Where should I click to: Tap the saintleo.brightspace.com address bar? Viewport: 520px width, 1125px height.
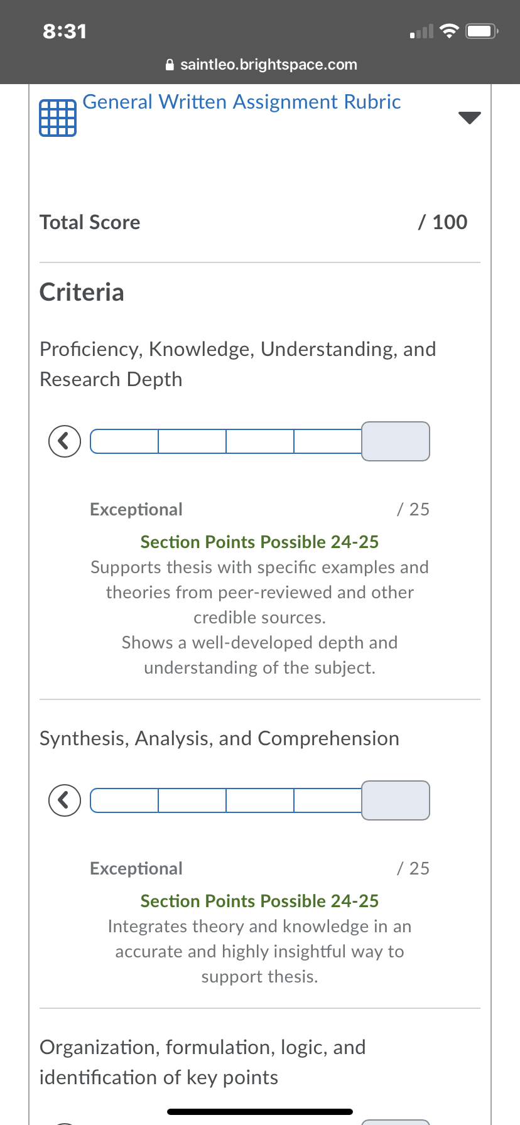click(260, 65)
